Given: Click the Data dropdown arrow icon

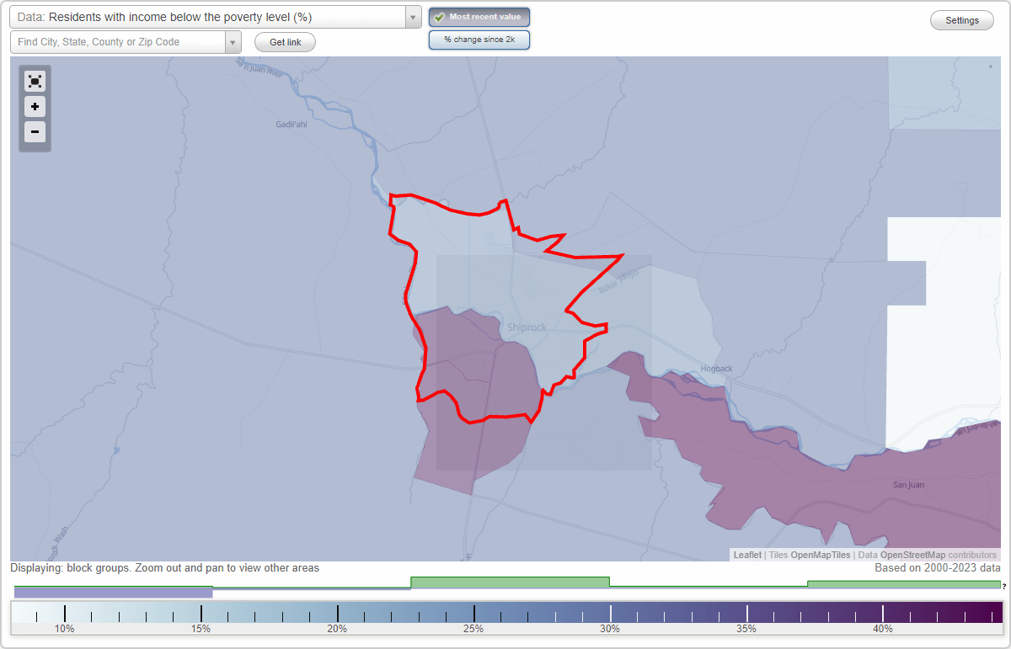Looking at the screenshot, I should coord(412,17).
